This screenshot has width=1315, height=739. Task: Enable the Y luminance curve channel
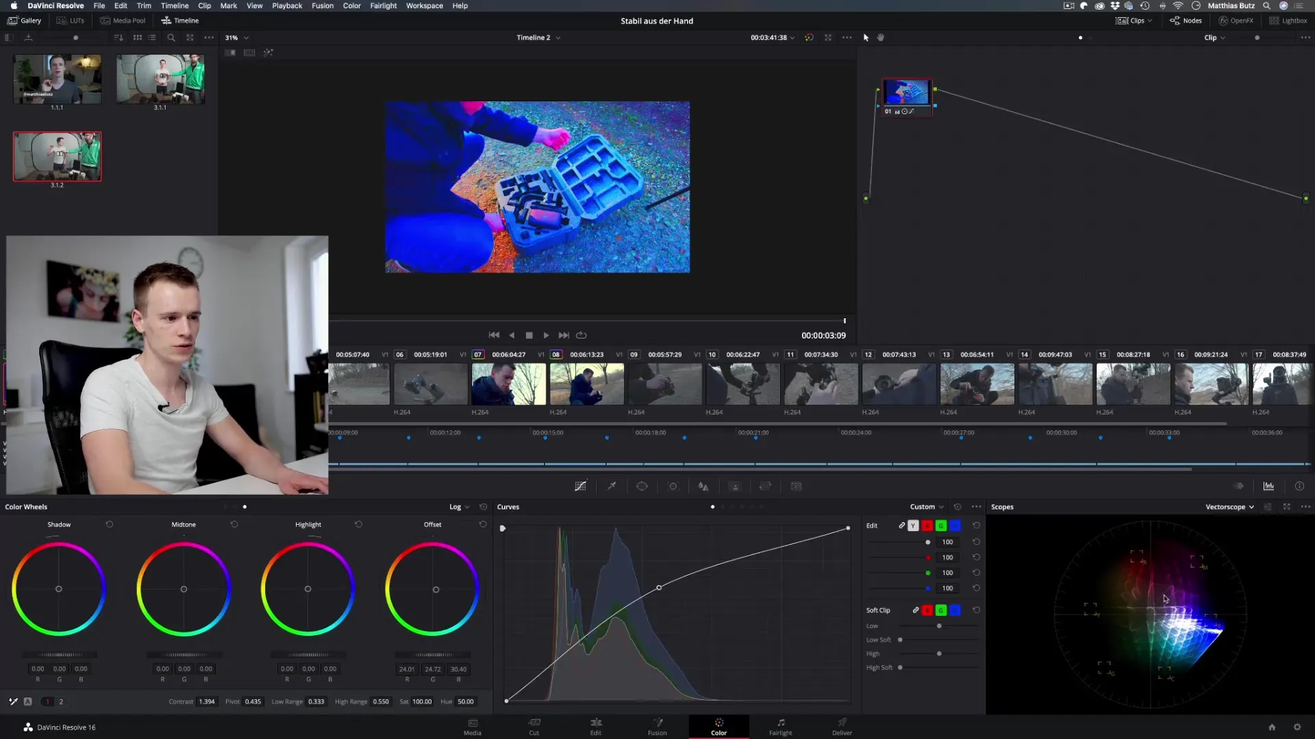[913, 526]
